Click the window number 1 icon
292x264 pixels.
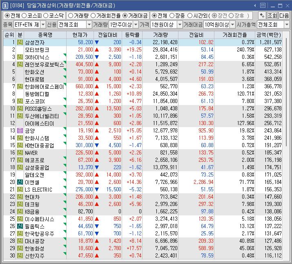[x=5, y=6]
